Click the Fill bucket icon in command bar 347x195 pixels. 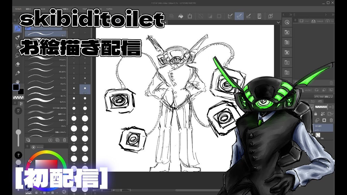(181, 16)
